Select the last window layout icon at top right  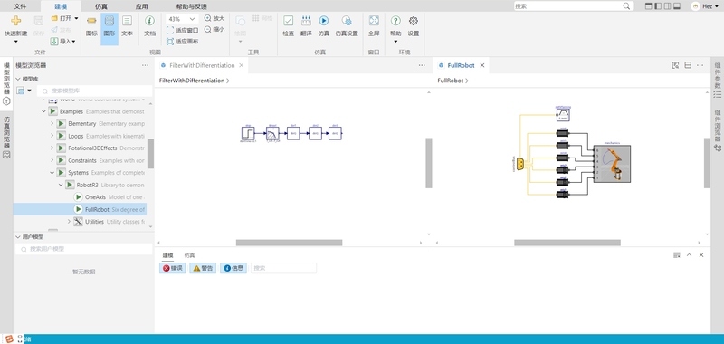coord(677,6)
